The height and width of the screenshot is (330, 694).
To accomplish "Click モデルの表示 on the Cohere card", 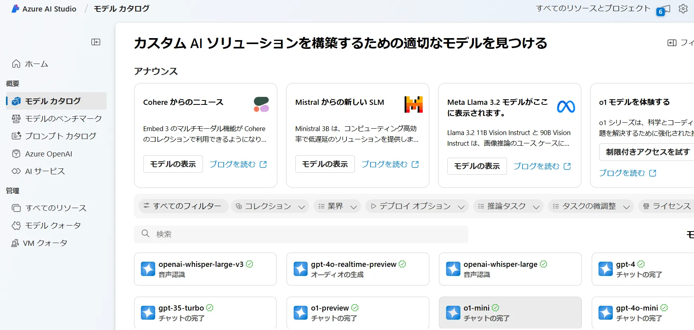I will pyautogui.click(x=173, y=164).
